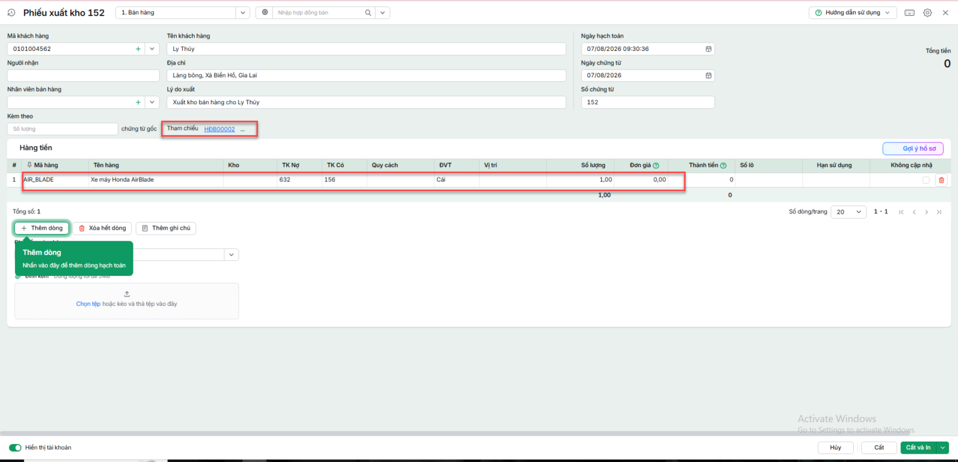
Task: Click Số lượng cell value 1,00
Action: pos(580,180)
